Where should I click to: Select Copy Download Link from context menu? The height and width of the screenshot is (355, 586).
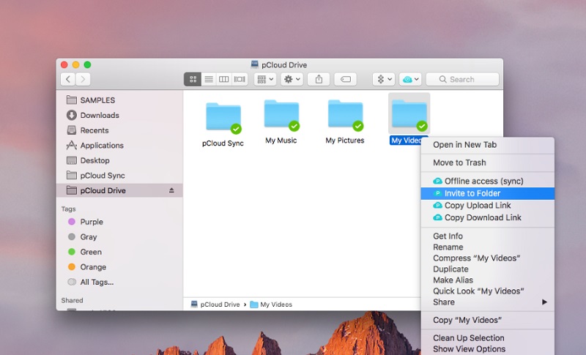[483, 217]
